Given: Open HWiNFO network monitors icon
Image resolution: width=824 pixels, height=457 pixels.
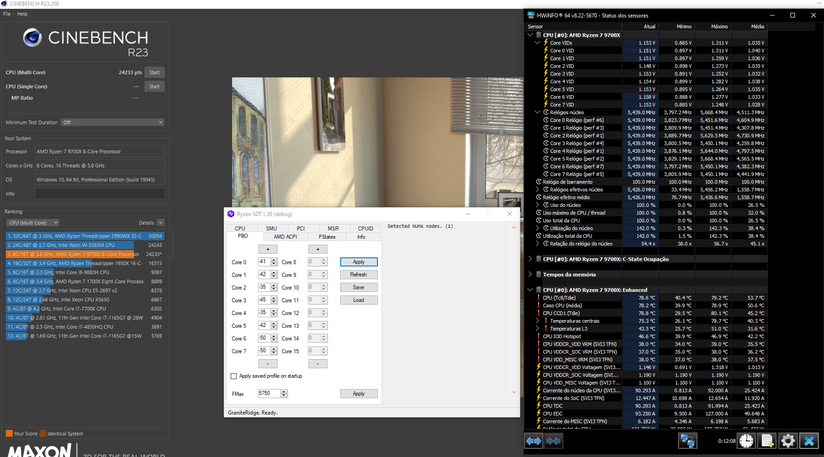Looking at the screenshot, I should [x=687, y=441].
